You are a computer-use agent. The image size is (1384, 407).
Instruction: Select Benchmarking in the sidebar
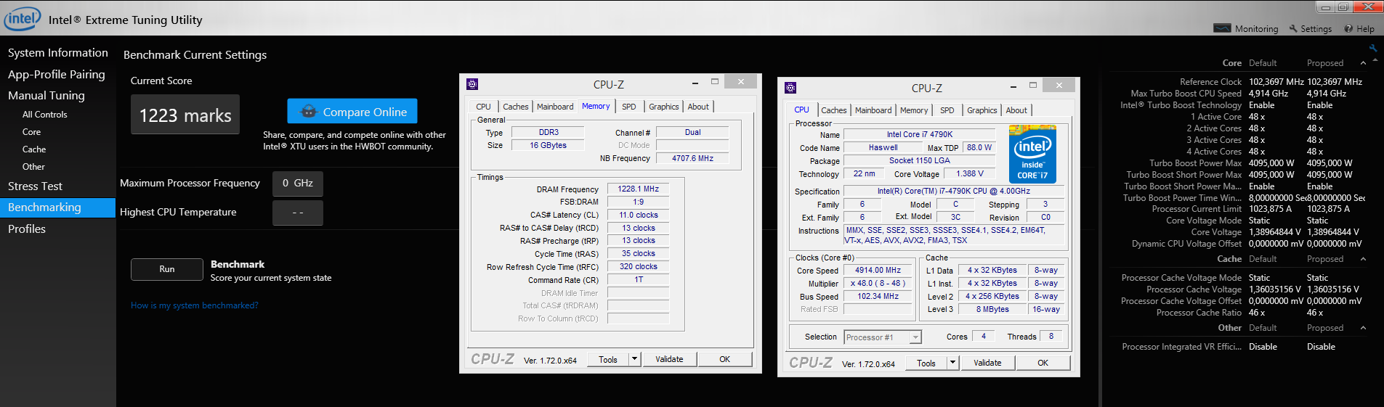[58, 207]
